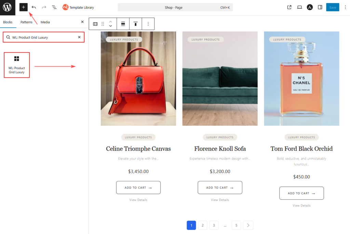Open the WordPress logo menu
This screenshot has height=234, width=350.
coord(8,8)
